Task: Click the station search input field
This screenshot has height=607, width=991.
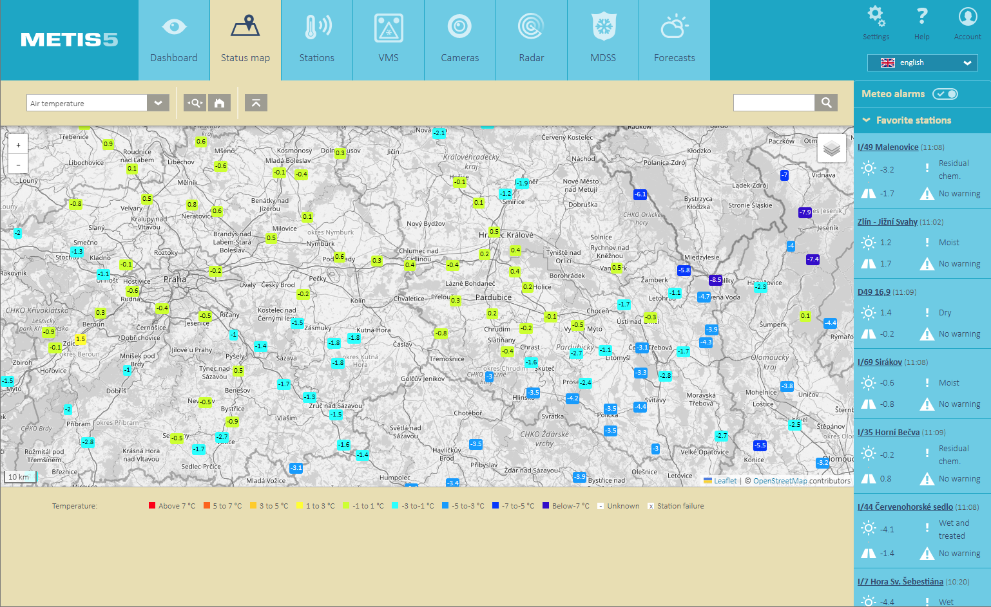Action: 773,102
